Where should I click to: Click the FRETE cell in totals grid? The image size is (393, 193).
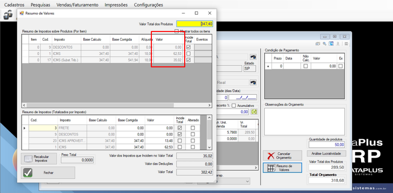(x=72, y=128)
